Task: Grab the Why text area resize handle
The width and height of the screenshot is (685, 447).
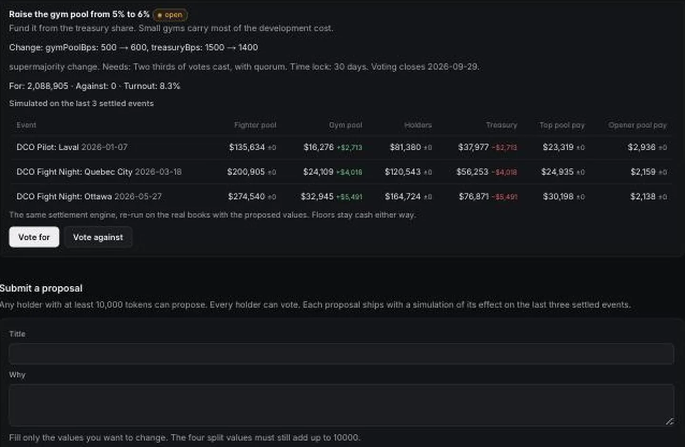Action: pyautogui.click(x=669, y=421)
